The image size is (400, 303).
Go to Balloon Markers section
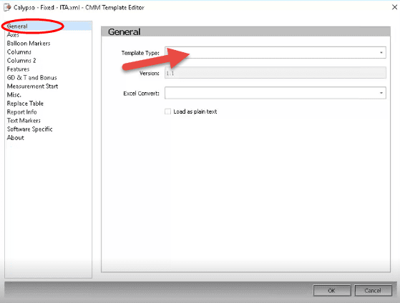pos(29,44)
